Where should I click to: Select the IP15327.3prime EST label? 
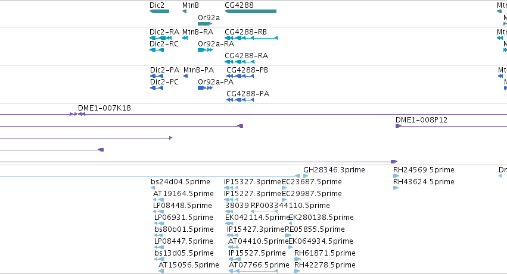coord(253,182)
